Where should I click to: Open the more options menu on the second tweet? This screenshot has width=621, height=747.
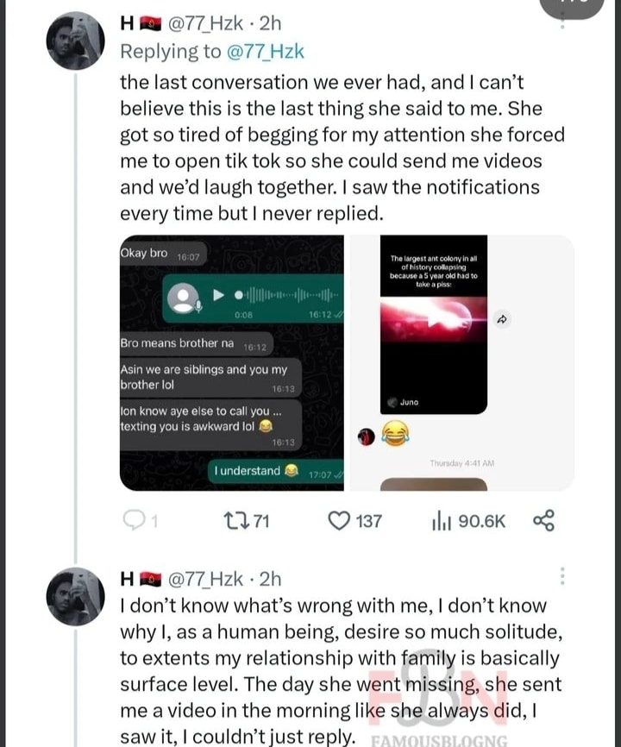coord(563,576)
